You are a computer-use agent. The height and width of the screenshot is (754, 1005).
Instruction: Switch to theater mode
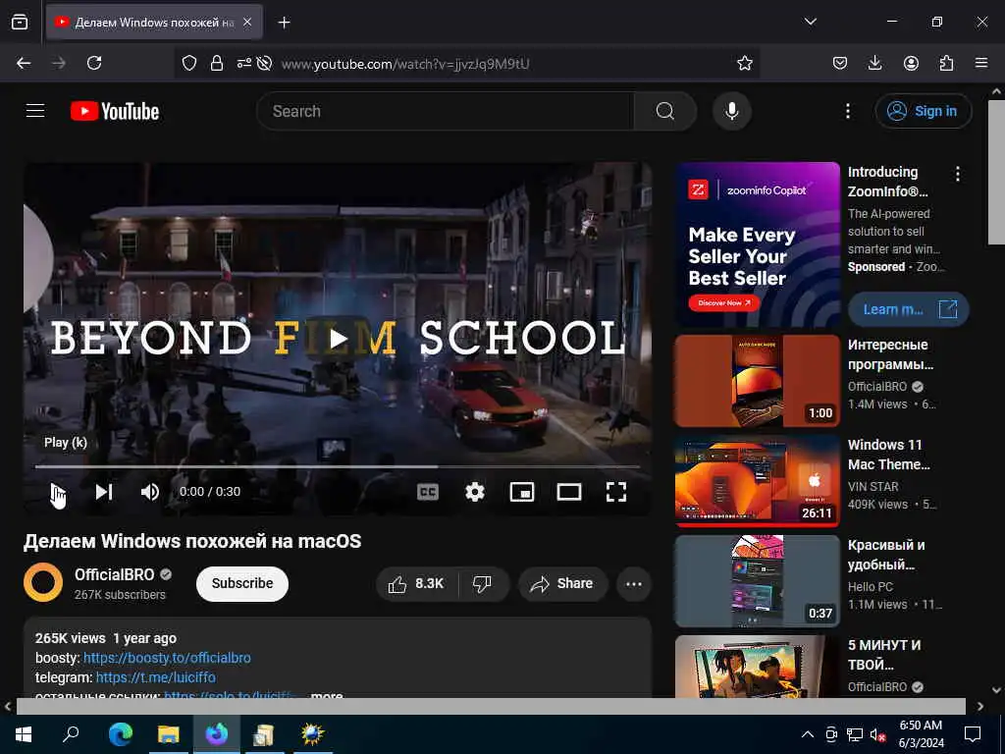pyautogui.click(x=569, y=492)
